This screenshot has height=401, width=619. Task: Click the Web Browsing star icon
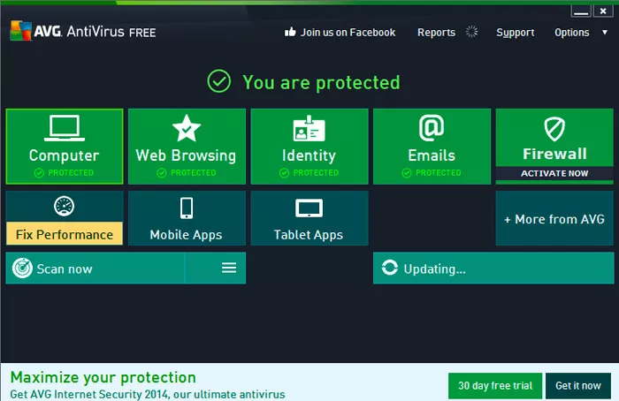coord(187,128)
